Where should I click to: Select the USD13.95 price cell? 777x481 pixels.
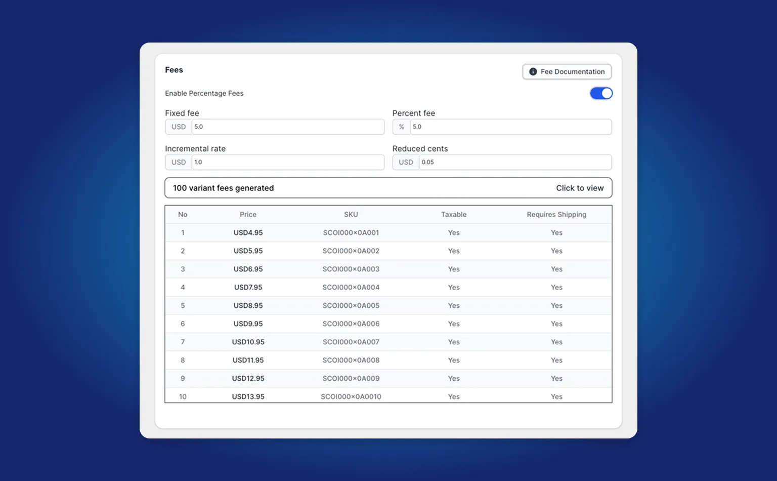pyautogui.click(x=248, y=396)
